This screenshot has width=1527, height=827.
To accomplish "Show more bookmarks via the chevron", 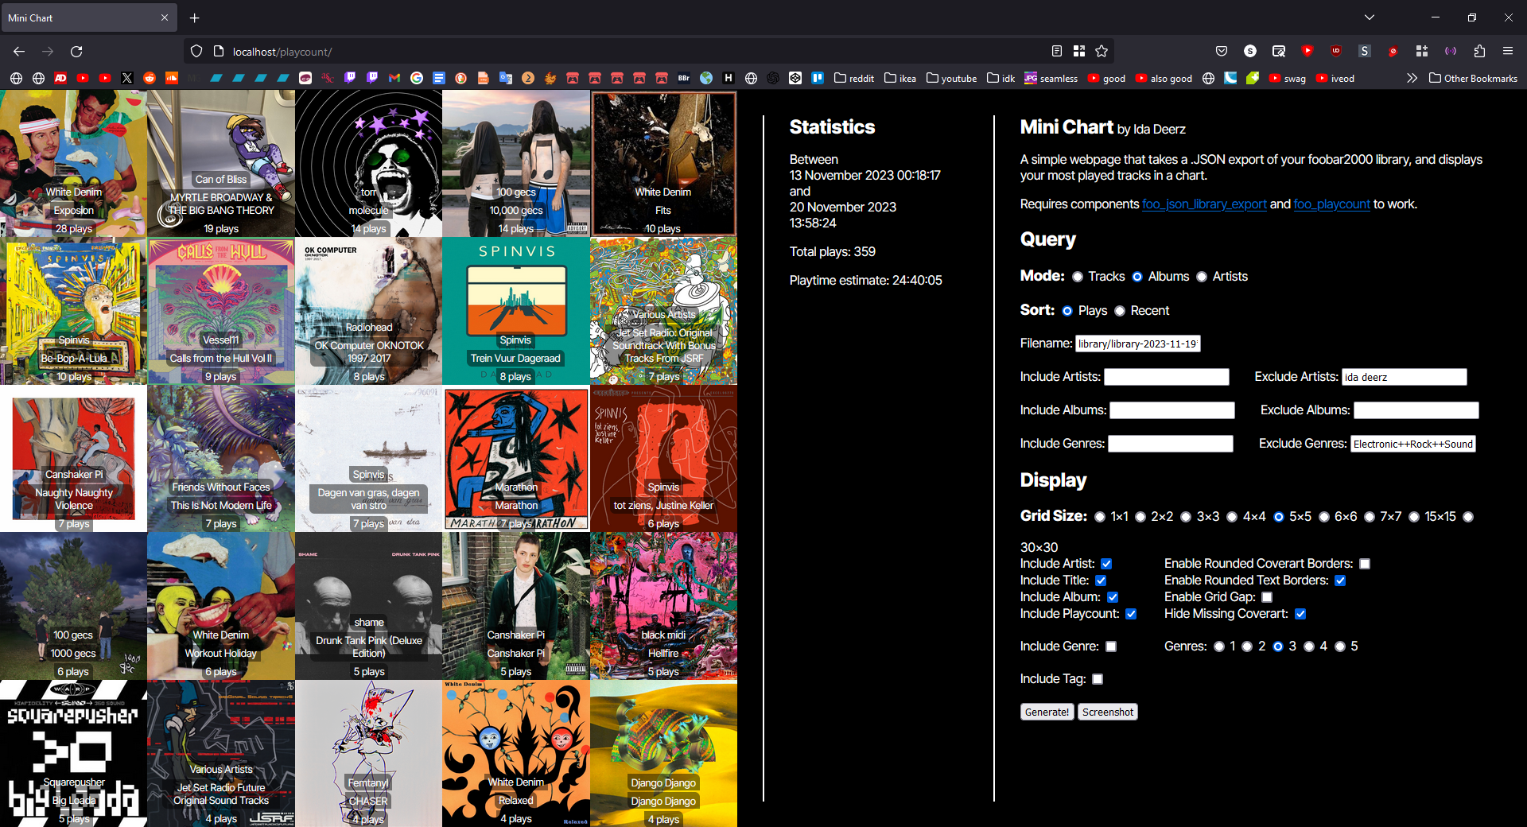I will click(1412, 78).
